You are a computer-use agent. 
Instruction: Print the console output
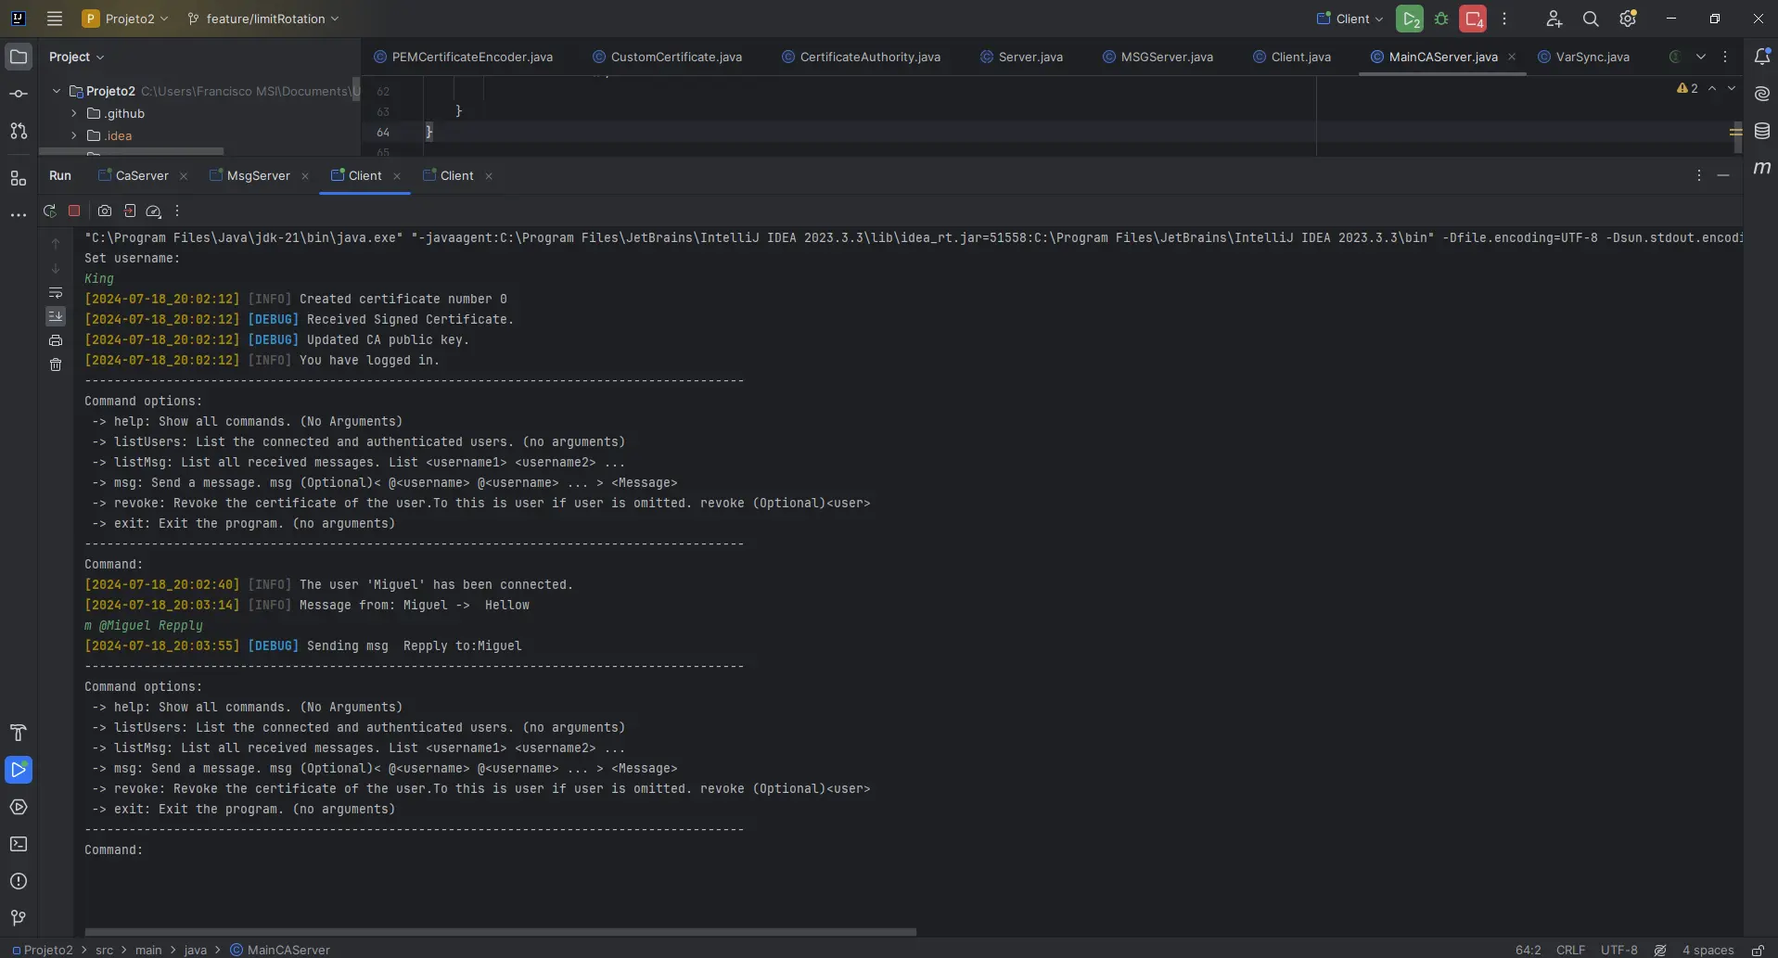pos(56,340)
